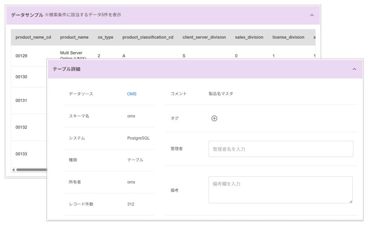Click the Multi Server product name cell
The height and width of the screenshot is (226, 368).
click(73, 55)
